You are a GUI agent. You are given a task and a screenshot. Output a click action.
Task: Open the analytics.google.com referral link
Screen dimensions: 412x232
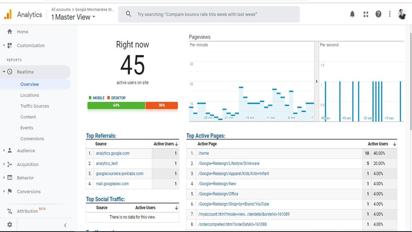point(112,153)
